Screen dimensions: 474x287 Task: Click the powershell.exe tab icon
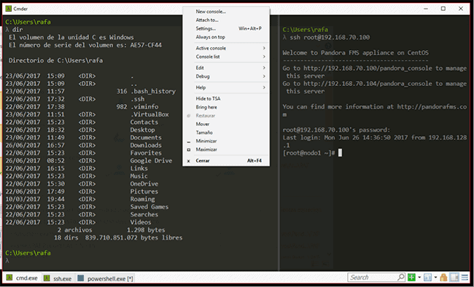(80, 278)
